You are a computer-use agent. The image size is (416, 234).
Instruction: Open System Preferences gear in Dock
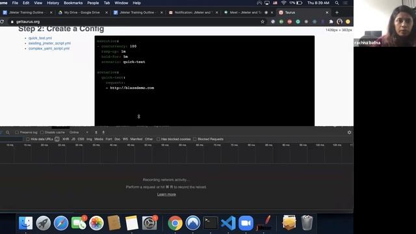click(x=149, y=223)
